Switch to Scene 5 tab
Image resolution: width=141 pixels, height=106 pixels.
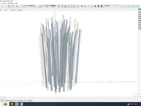click(20, 10)
